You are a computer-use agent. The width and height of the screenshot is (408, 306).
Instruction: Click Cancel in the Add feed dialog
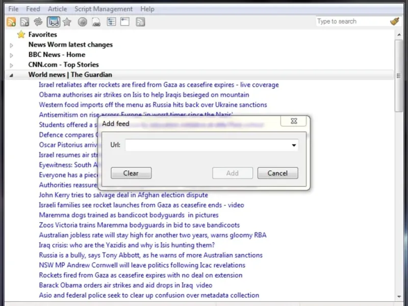pos(277,173)
